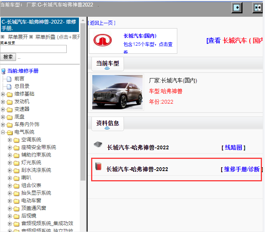This screenshot has width=265, height=232.
Task: Click the C-长城汽车-哈弗神兽-2022- 维修手册 title
Action: (x=40, y=25)
